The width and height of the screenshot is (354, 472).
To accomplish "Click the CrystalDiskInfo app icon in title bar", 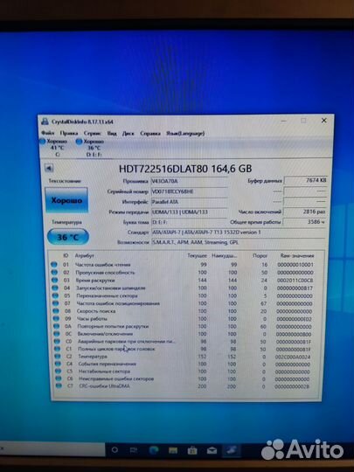I will point(45,121).
